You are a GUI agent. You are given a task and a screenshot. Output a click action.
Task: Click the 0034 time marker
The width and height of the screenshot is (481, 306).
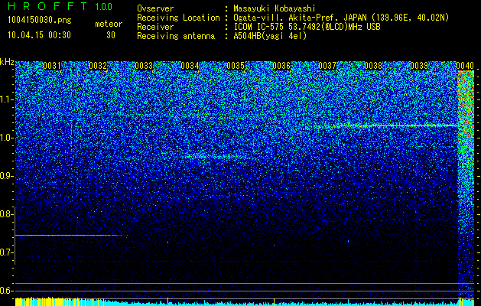pos(190,66)
